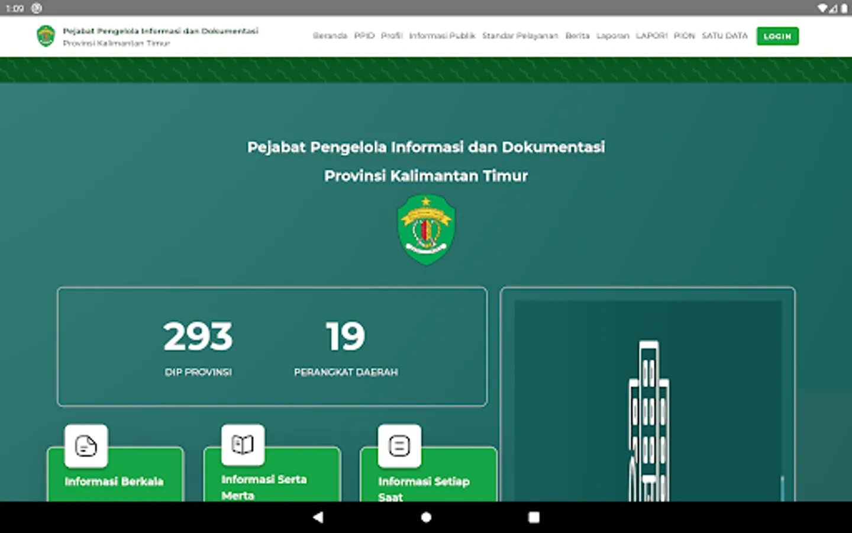Click the Berita navigation link
The height and width of the screenshot is (533, 852).
click(x=577, y=36)
